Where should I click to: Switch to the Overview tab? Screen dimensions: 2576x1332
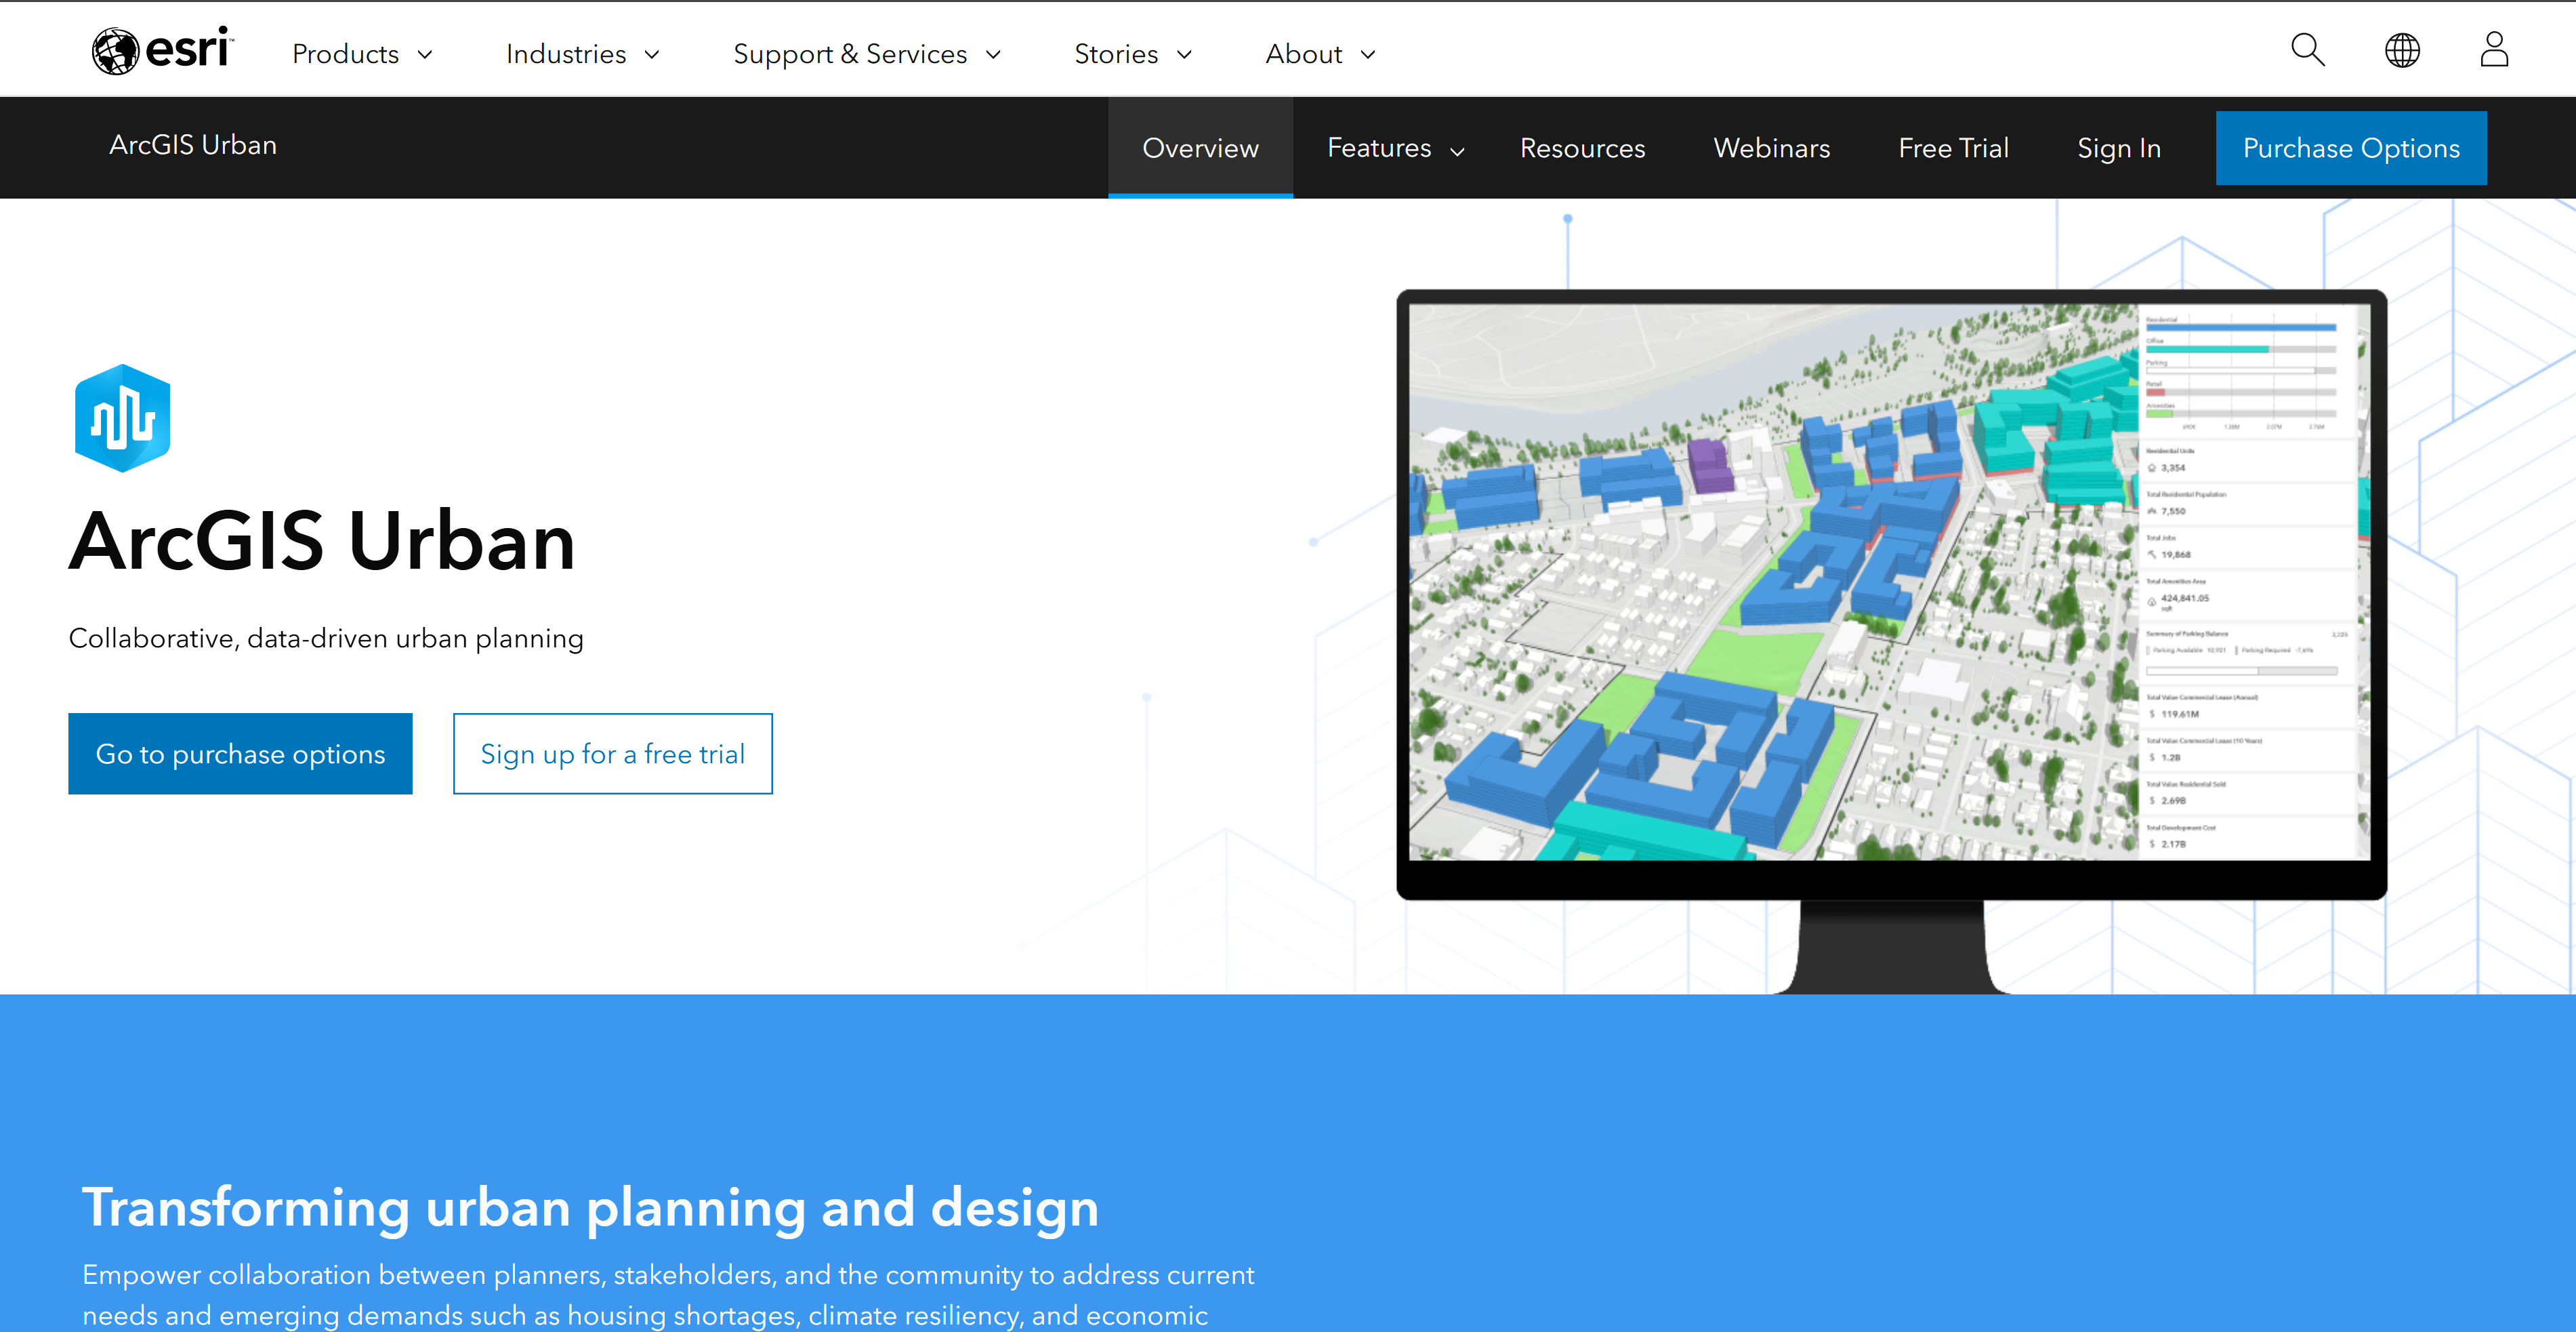1200,147
